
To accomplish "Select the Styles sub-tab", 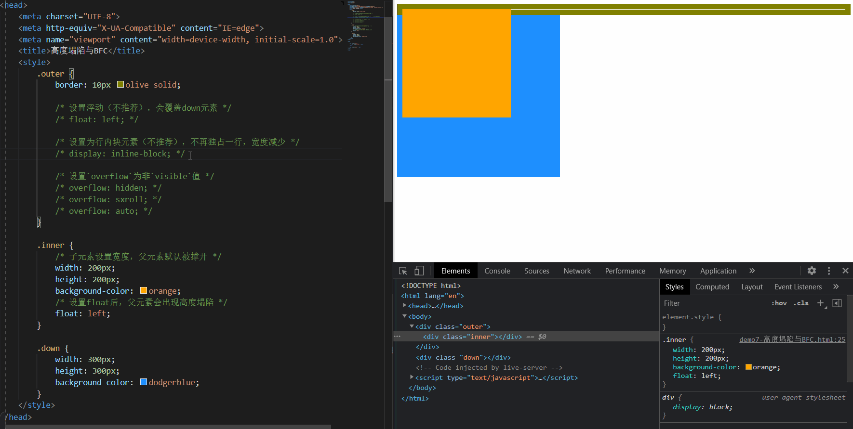I will (675, 286).
